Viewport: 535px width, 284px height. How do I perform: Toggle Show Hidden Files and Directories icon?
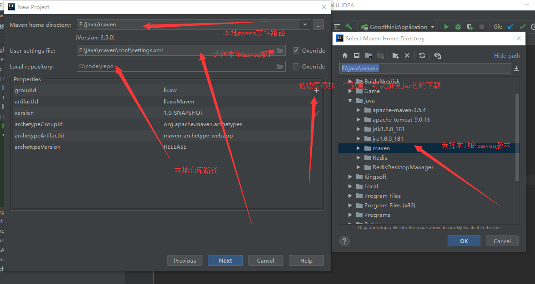point(438,55)
